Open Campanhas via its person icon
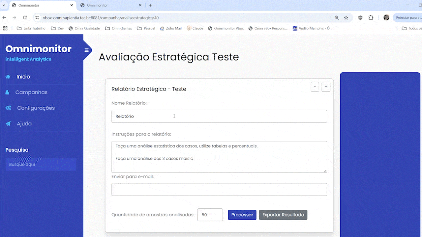422x237 pixels. 7,92
